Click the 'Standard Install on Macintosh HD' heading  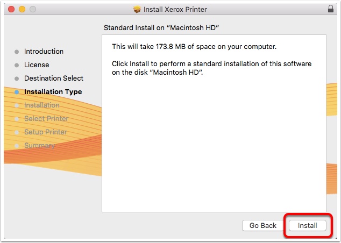(161, 27)
